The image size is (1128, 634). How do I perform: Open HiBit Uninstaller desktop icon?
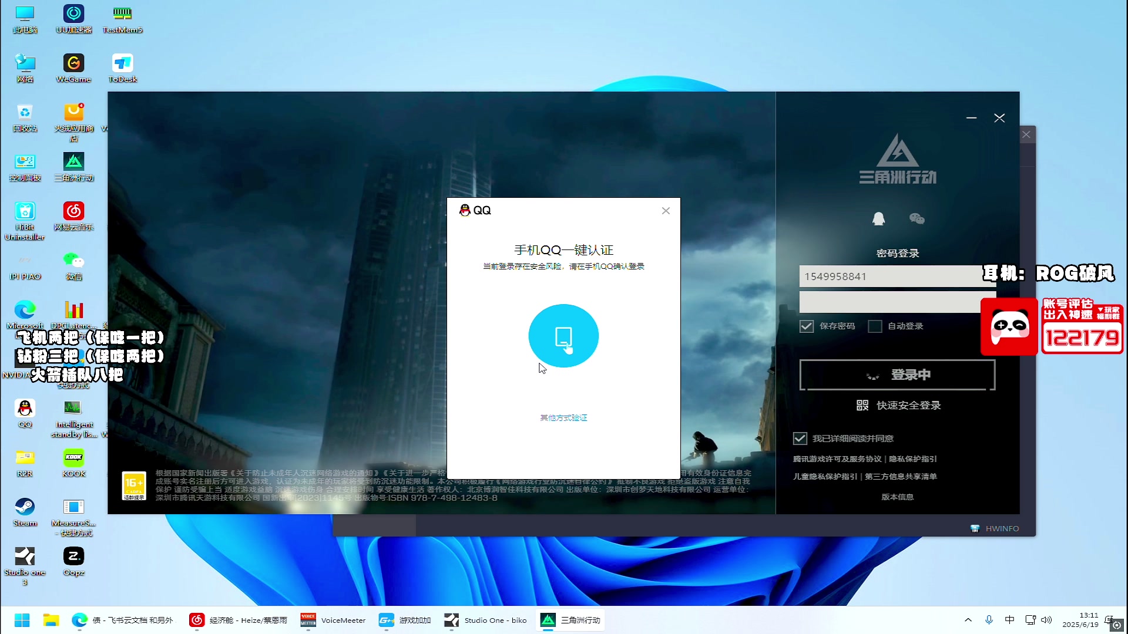pyautogui.click(x=25, y=221)
